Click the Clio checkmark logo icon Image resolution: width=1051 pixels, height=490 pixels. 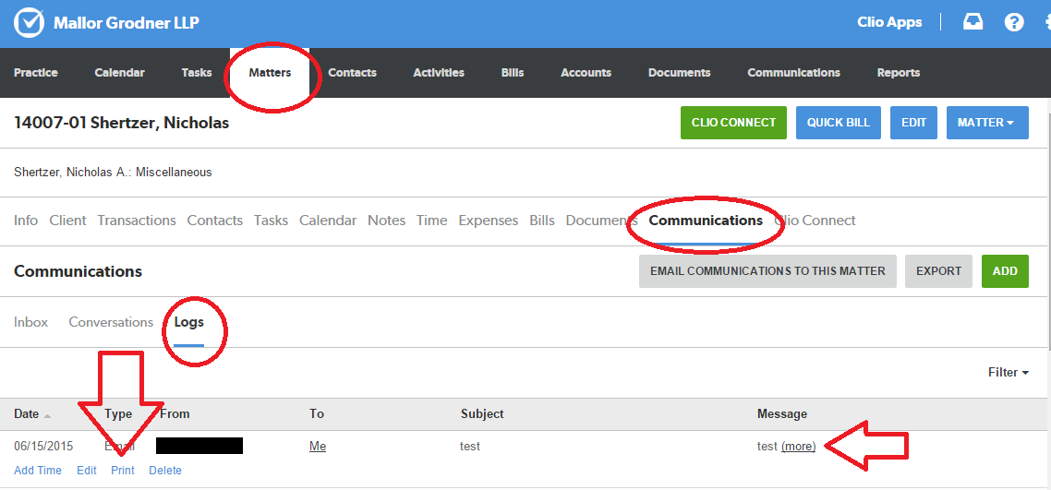coord(29,23)
